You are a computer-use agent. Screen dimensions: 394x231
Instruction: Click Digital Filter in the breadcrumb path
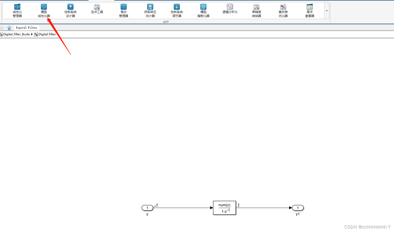pyautogui.click(x=47, y=34)
